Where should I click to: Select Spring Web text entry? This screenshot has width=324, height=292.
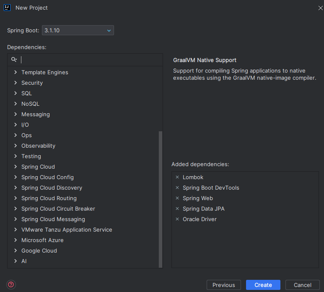pyautogui.click(x=198, y=198)
